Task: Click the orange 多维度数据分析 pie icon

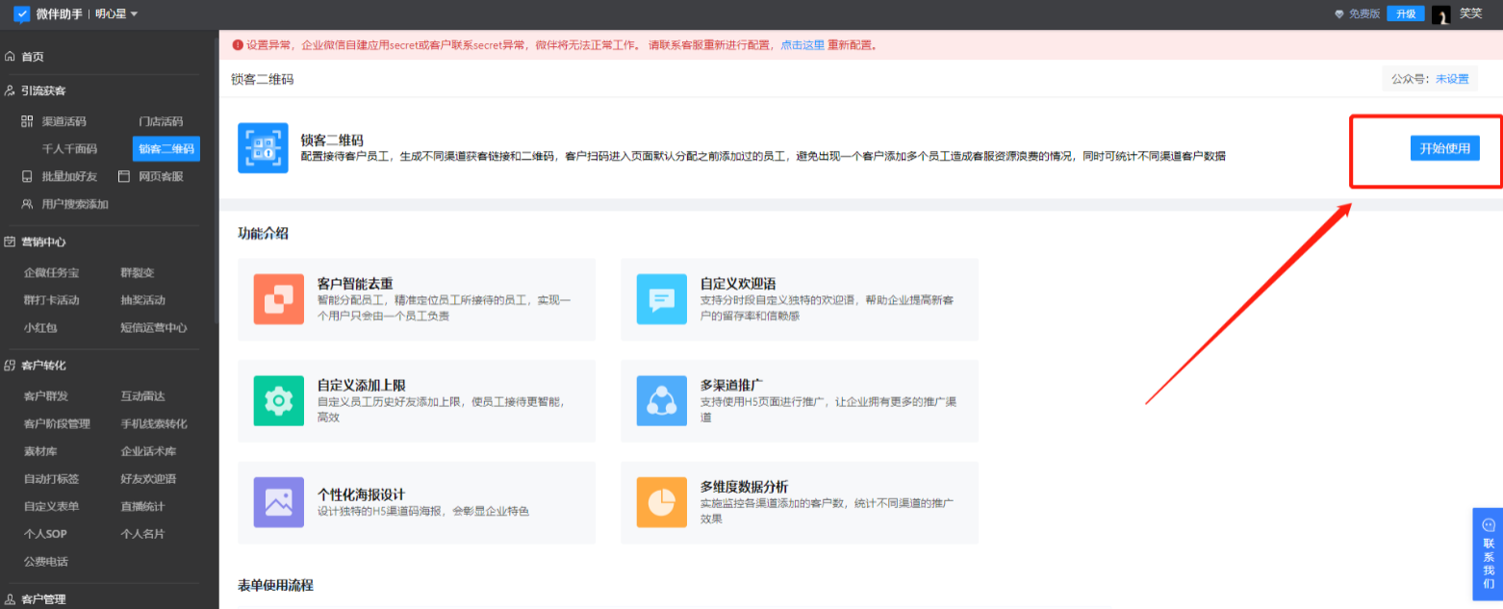Action: pyautogui.click(x=662, y=502)
